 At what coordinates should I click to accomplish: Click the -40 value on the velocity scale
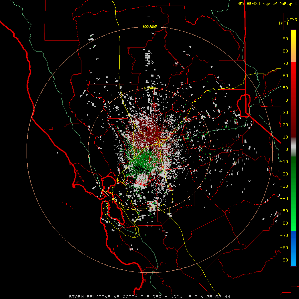pos(284,199)
